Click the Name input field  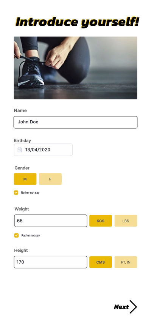coord(76,122)
